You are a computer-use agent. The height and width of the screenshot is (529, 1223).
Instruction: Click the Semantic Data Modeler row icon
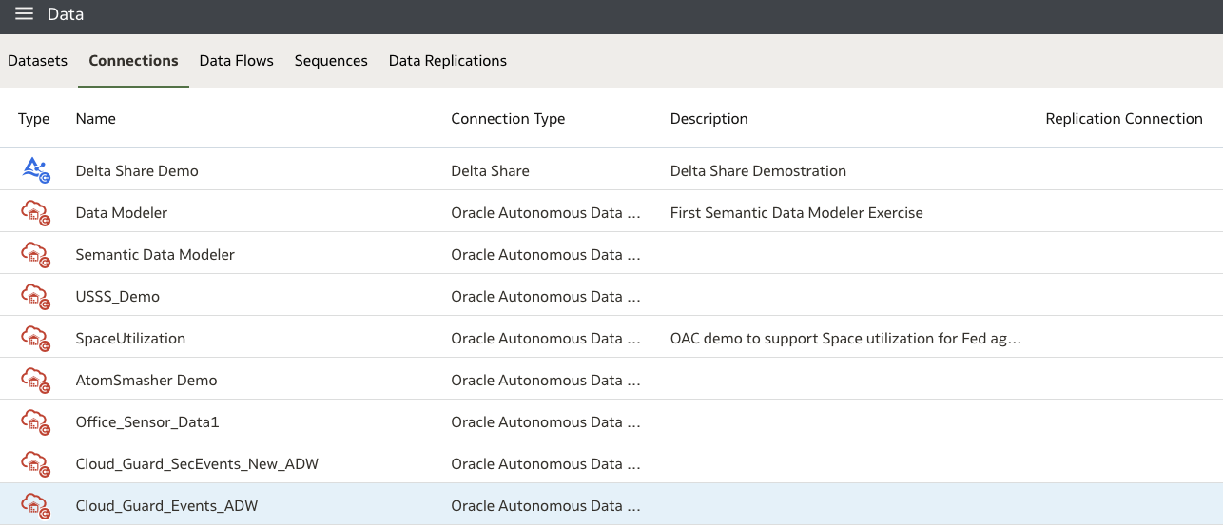(x=35, y=254)
